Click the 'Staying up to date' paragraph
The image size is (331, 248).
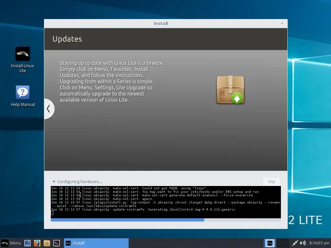coord(112,81)
